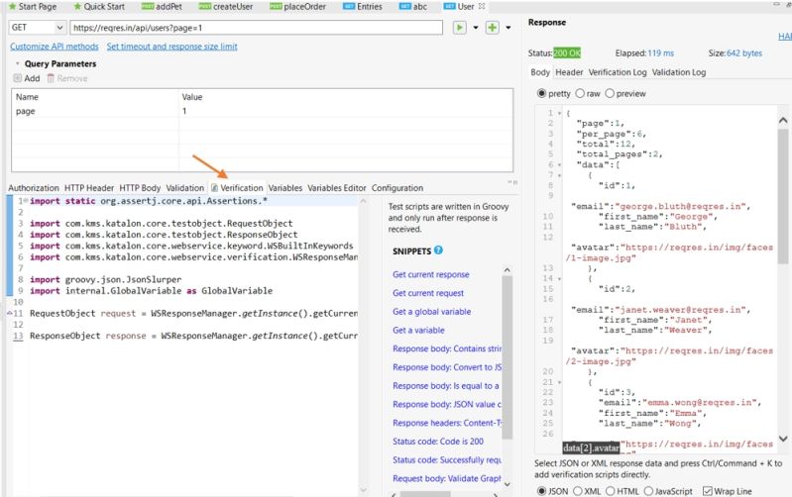Image resolution: width=792 pixels, height=497 pixels.
Task: Click the Add query parameter button
Action: [26, 78]
